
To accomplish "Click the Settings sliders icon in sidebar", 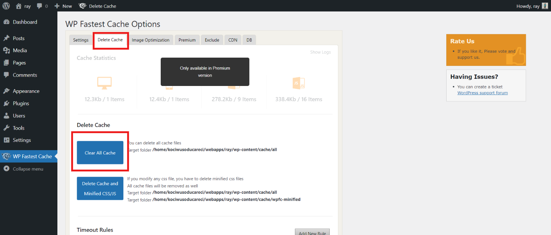I will (6, 140).
